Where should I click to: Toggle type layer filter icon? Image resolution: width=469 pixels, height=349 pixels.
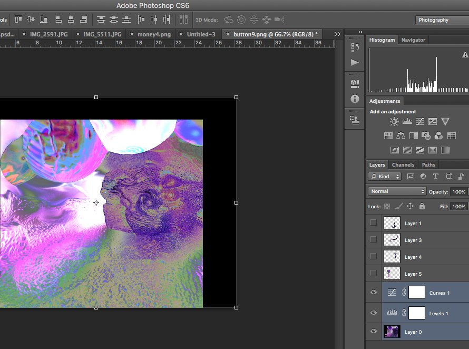click(435, 176)
